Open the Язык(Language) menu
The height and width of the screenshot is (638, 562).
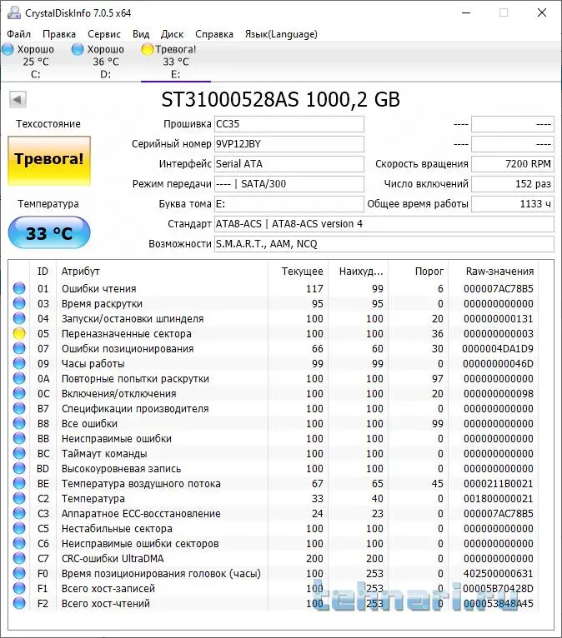[281, 34]
